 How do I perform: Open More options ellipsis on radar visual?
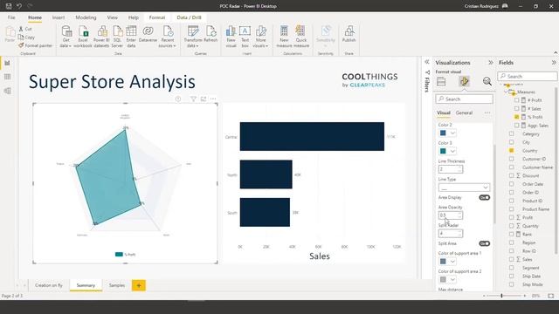coord(213,99)
